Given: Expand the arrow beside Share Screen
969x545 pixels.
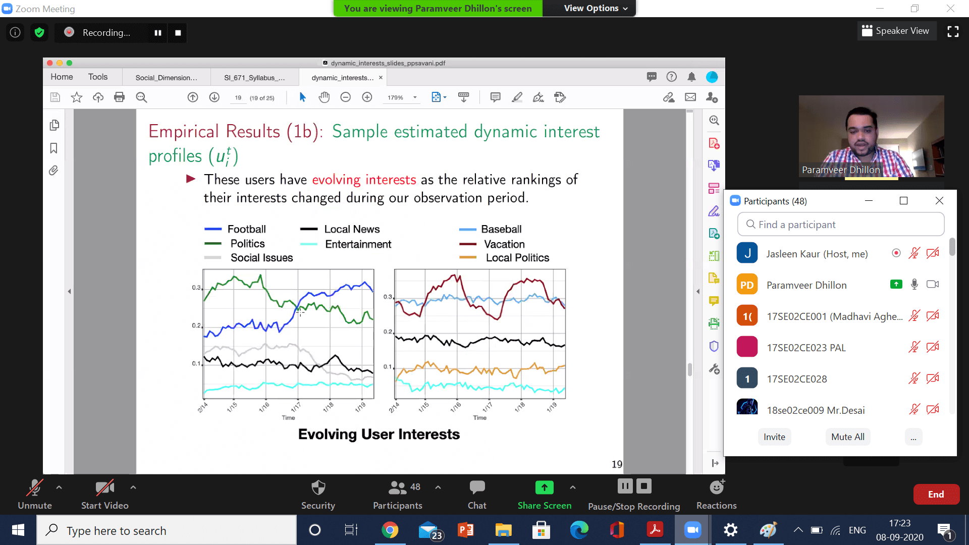Looking at the screenshot, I should pos(572,487).
